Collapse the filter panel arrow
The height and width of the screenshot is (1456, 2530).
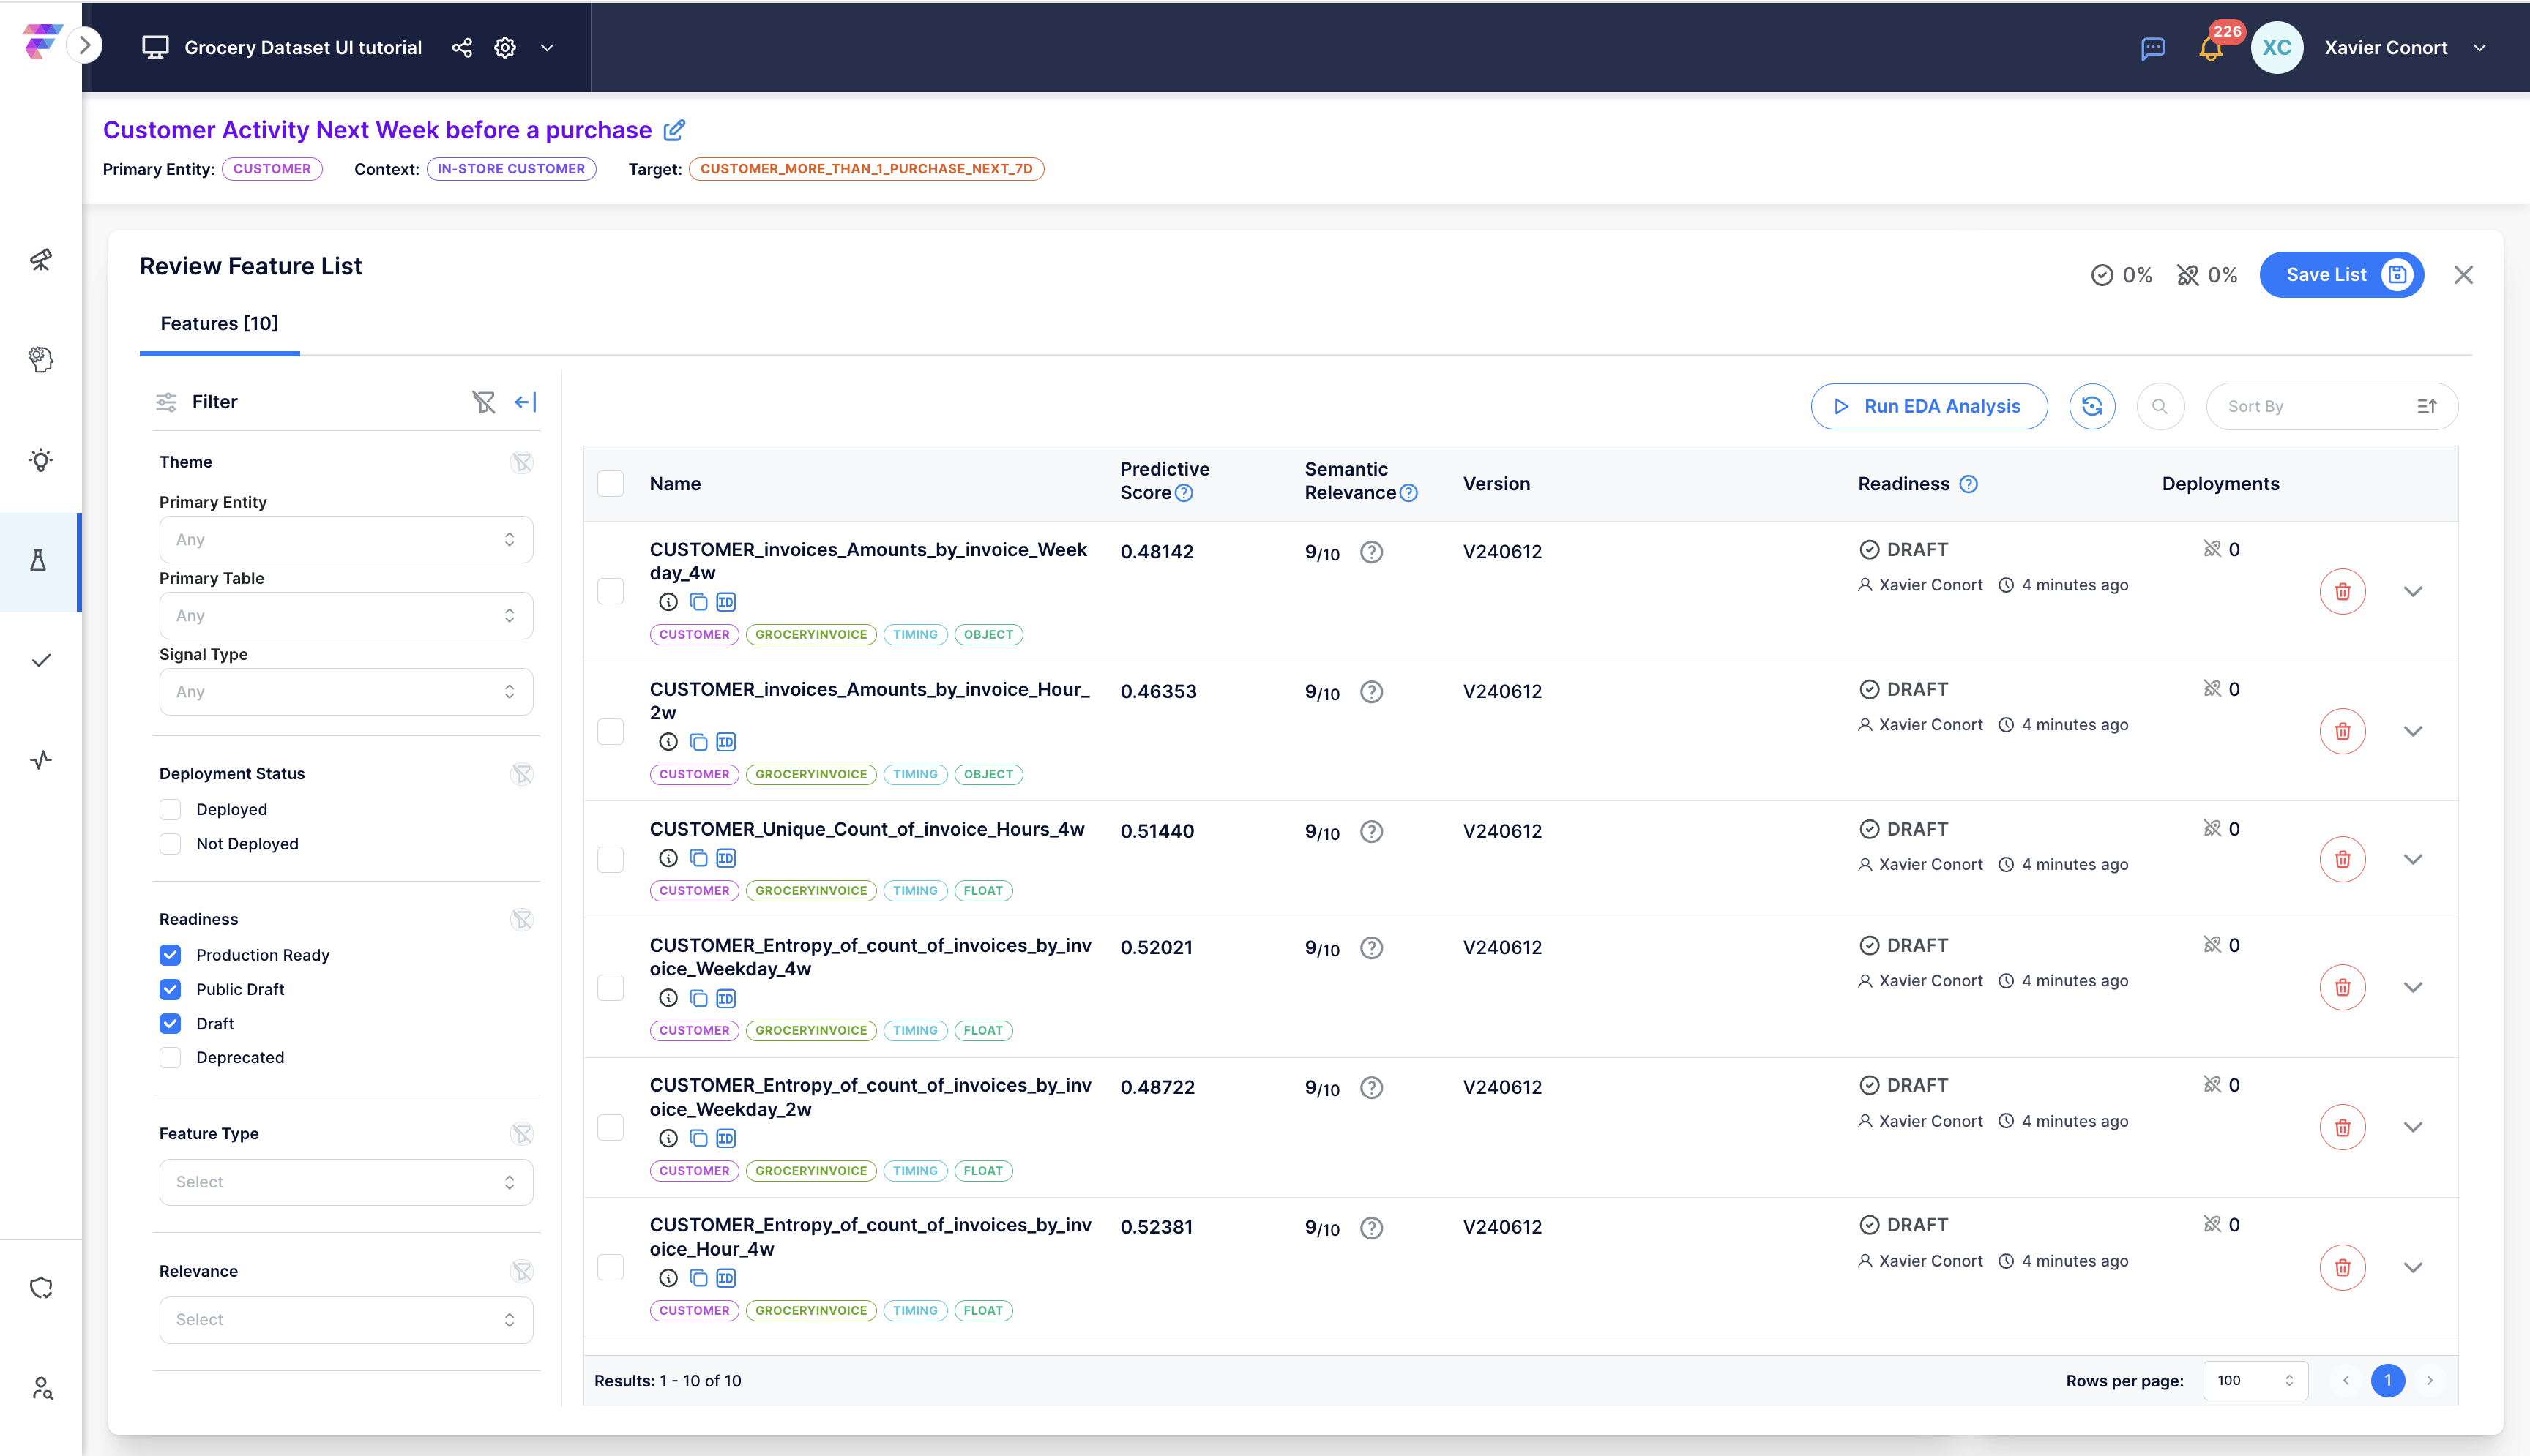coord(525,402)
